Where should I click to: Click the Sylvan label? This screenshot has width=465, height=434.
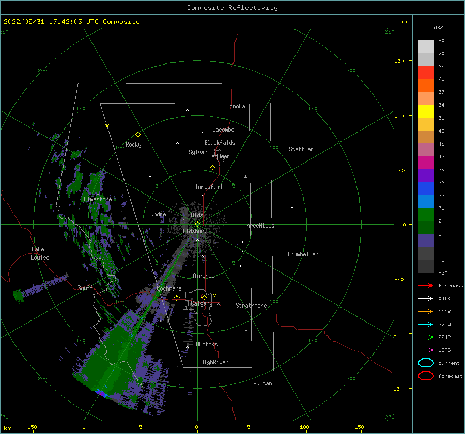[x=198, y=152]
